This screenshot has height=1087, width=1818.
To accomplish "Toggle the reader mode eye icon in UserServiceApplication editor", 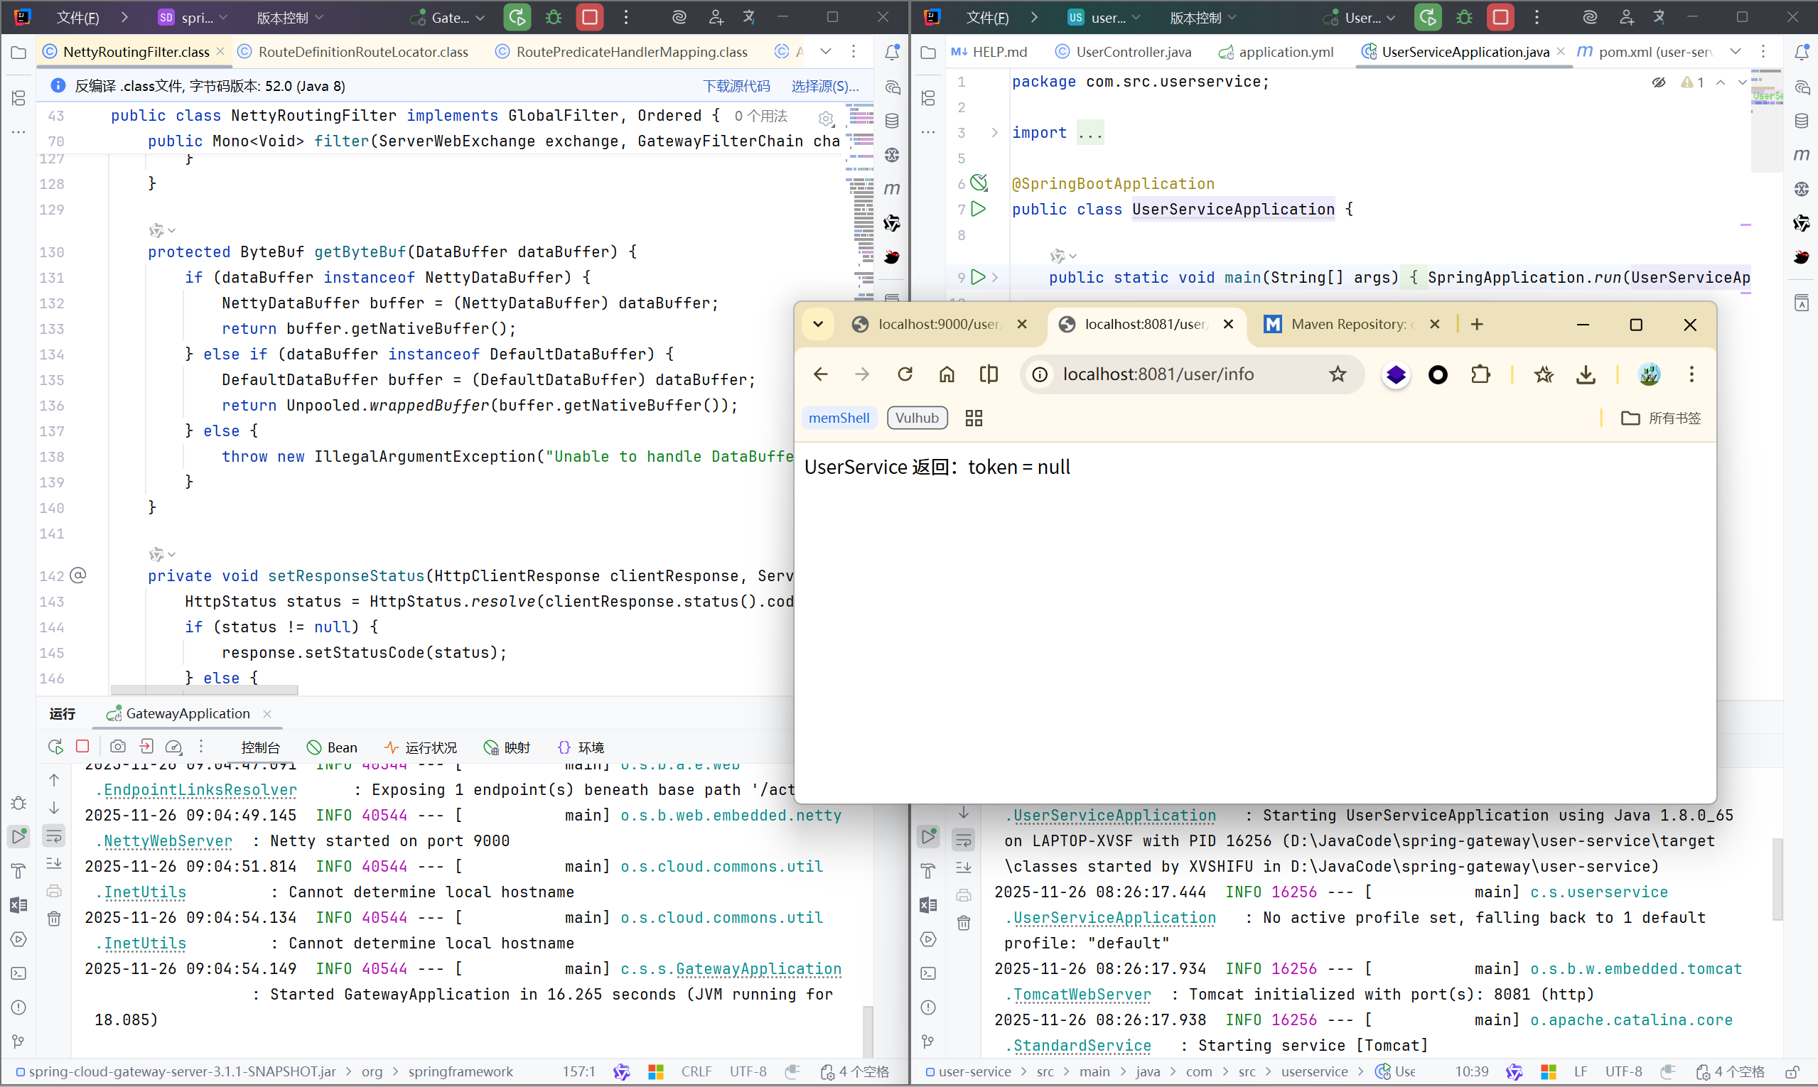I will [1658, 82].
